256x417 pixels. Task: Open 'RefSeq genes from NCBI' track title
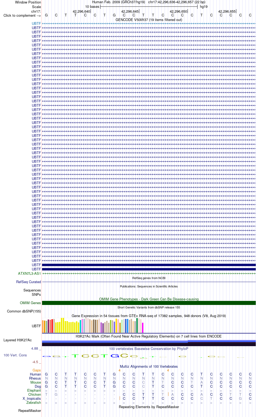point(149,278)
